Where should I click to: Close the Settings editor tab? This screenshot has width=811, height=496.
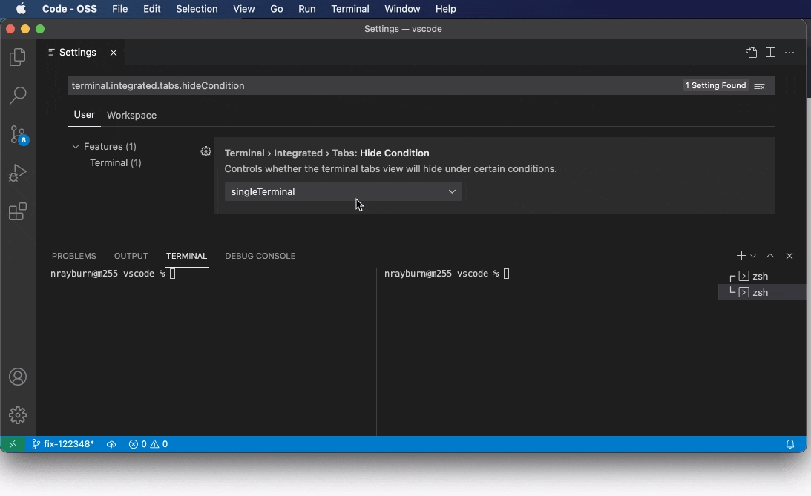click(x=114, y=53)
